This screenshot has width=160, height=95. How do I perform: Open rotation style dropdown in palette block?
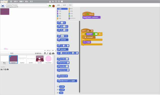[75, 81]
